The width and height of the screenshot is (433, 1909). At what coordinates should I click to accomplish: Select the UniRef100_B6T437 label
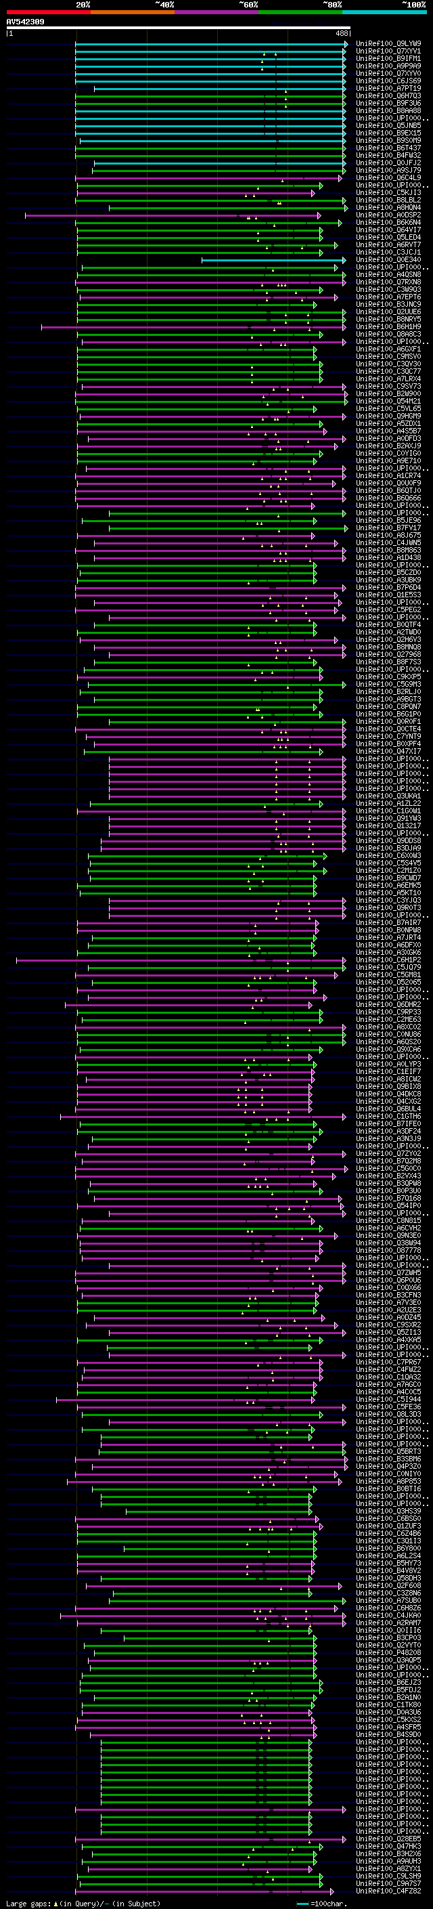[388, 148]
